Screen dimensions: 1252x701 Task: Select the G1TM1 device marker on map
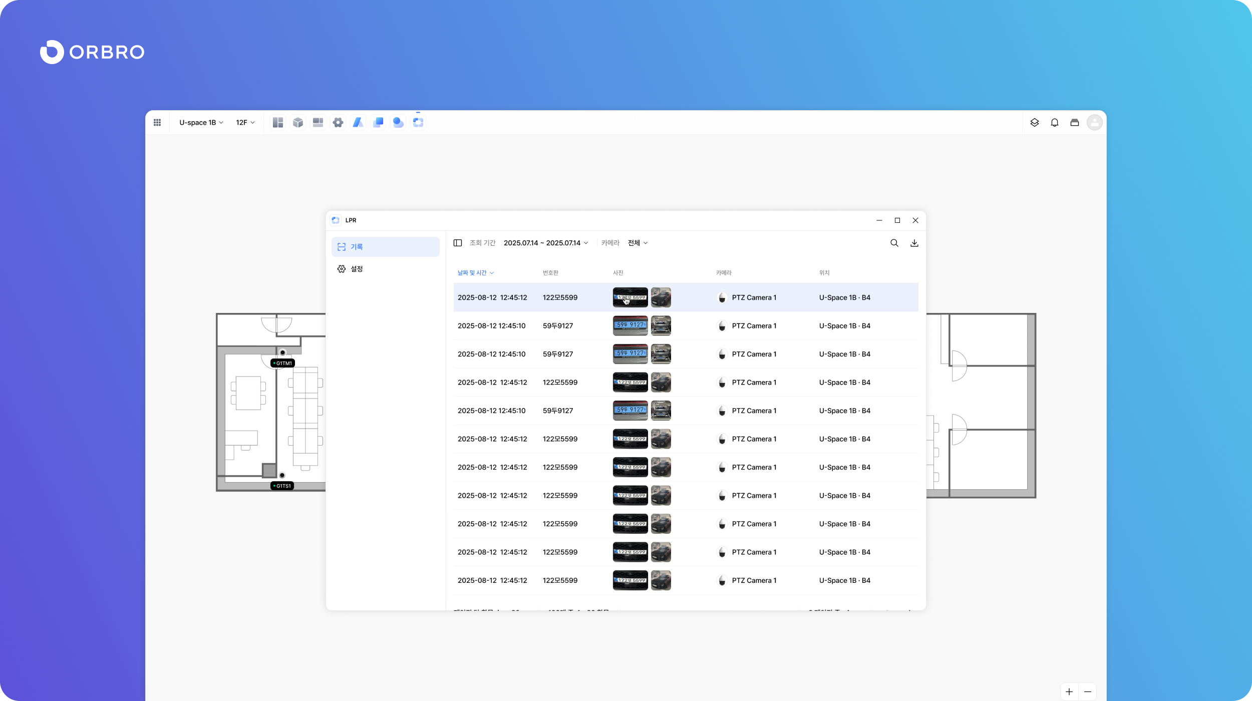coord(283,364)
